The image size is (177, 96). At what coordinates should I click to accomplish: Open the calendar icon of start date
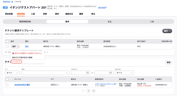(87, 73)
